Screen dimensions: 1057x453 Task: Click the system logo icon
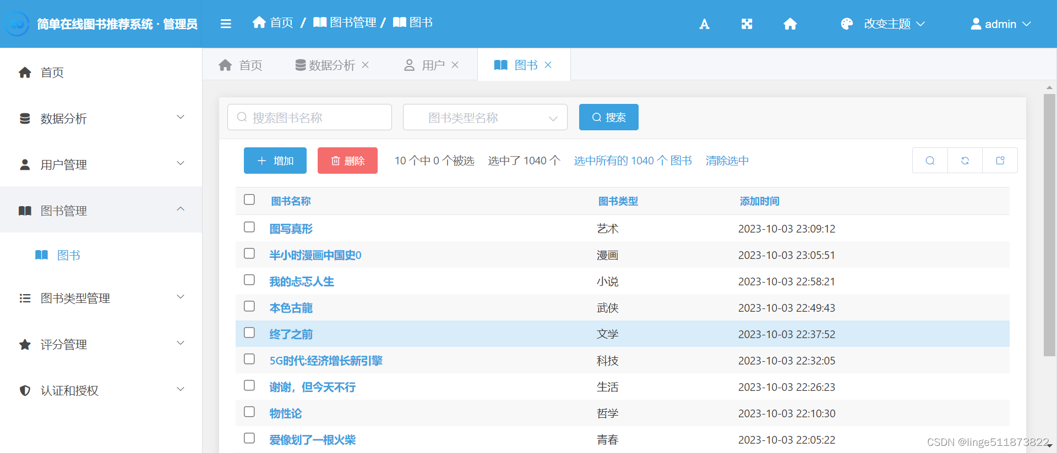click(x=17, y=24)
